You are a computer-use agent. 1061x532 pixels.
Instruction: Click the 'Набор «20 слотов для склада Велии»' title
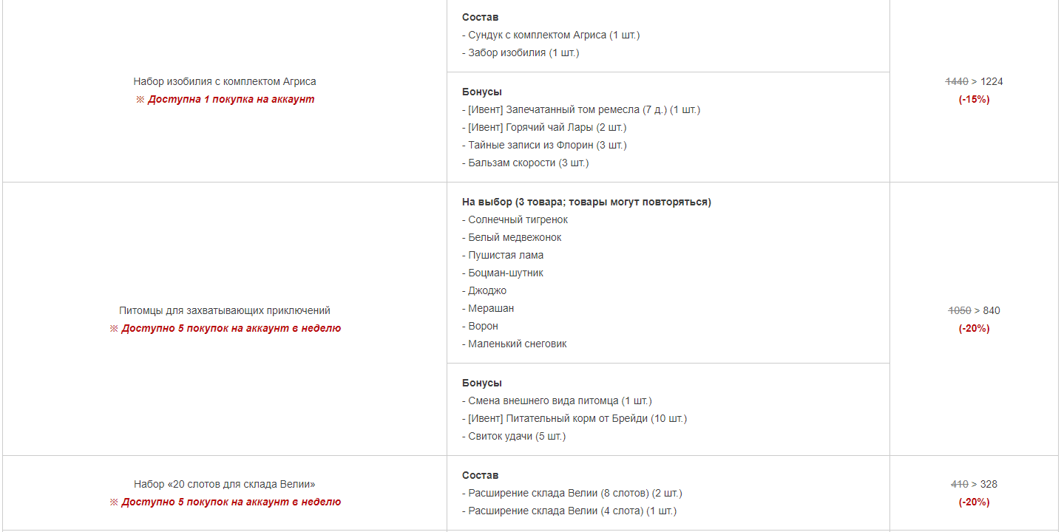coord(225,484)
